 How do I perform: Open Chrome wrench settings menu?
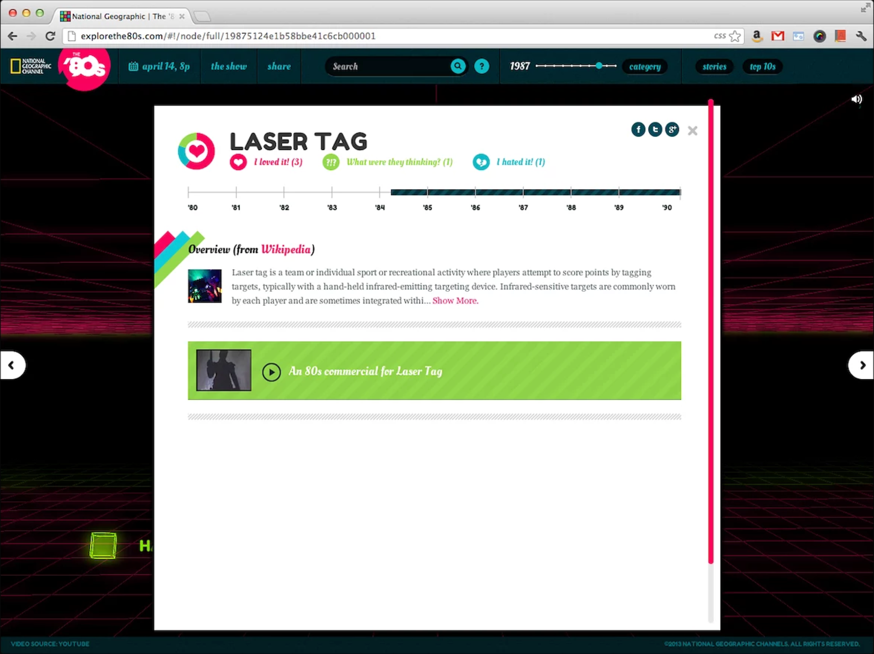[861, 36]
